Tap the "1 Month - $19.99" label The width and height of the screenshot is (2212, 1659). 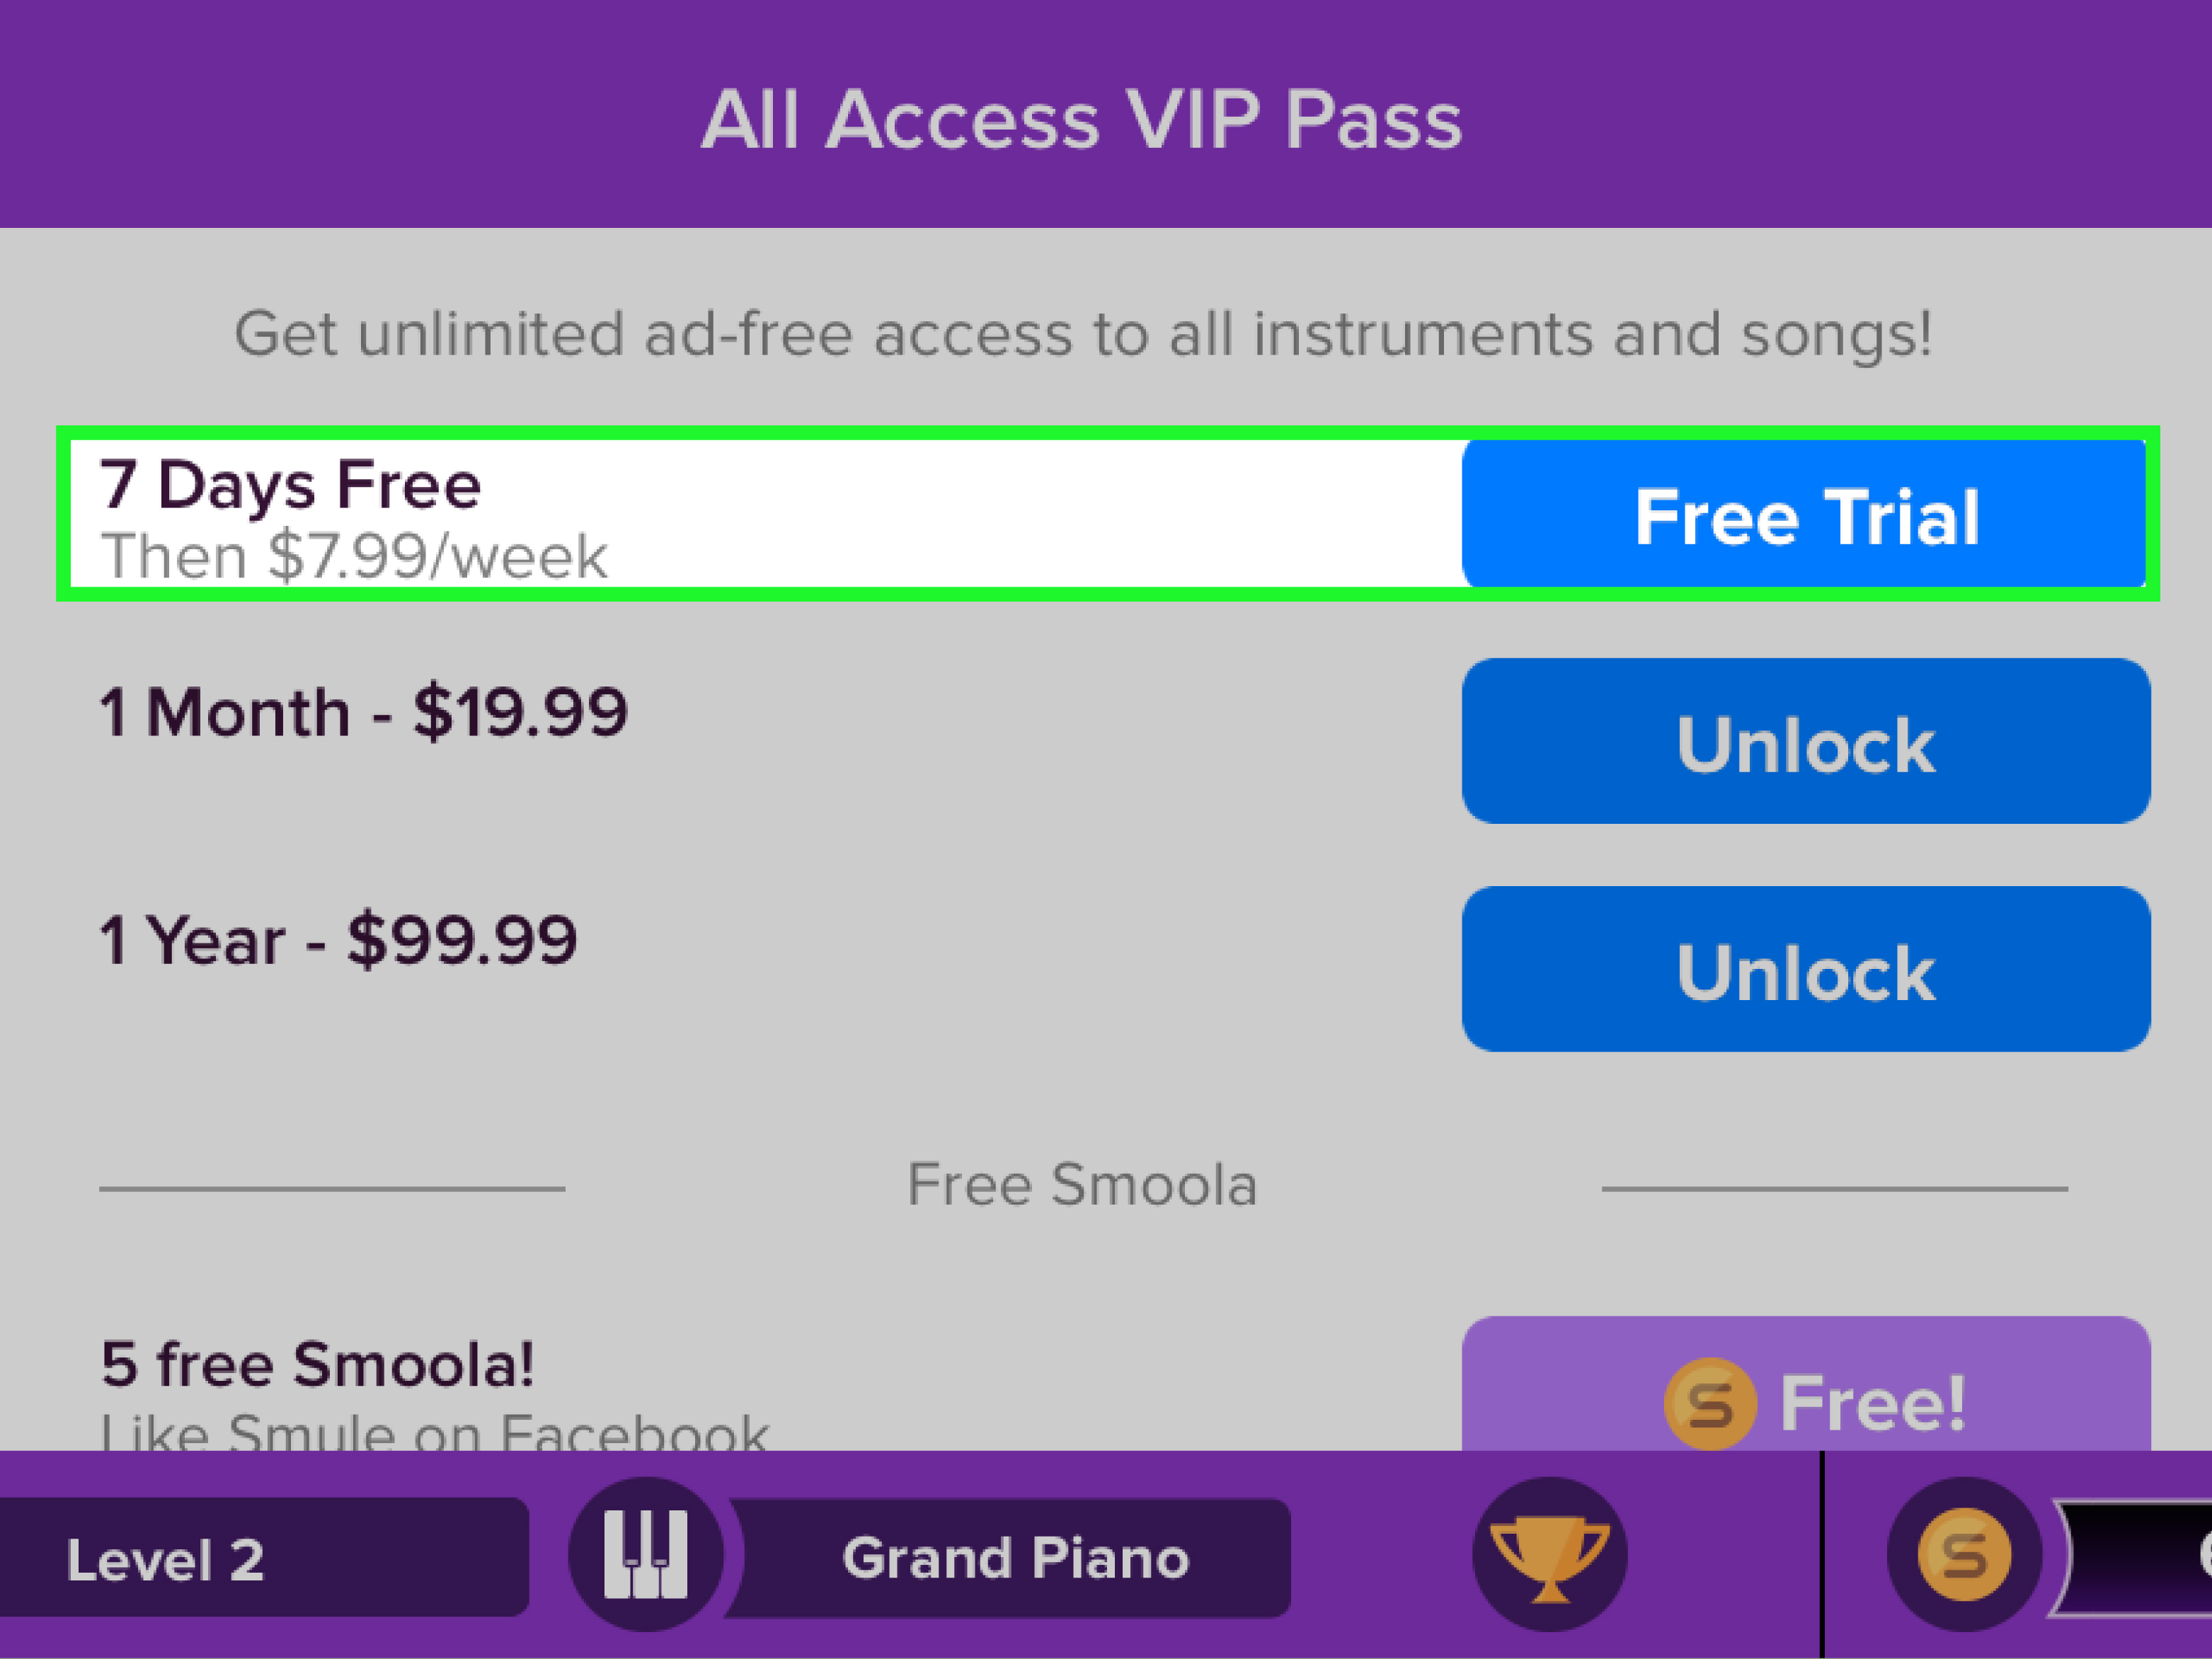(363, 712)
